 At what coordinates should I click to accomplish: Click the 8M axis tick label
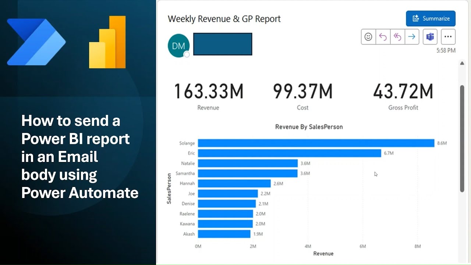pyautogui.click(x=417, y=246)
